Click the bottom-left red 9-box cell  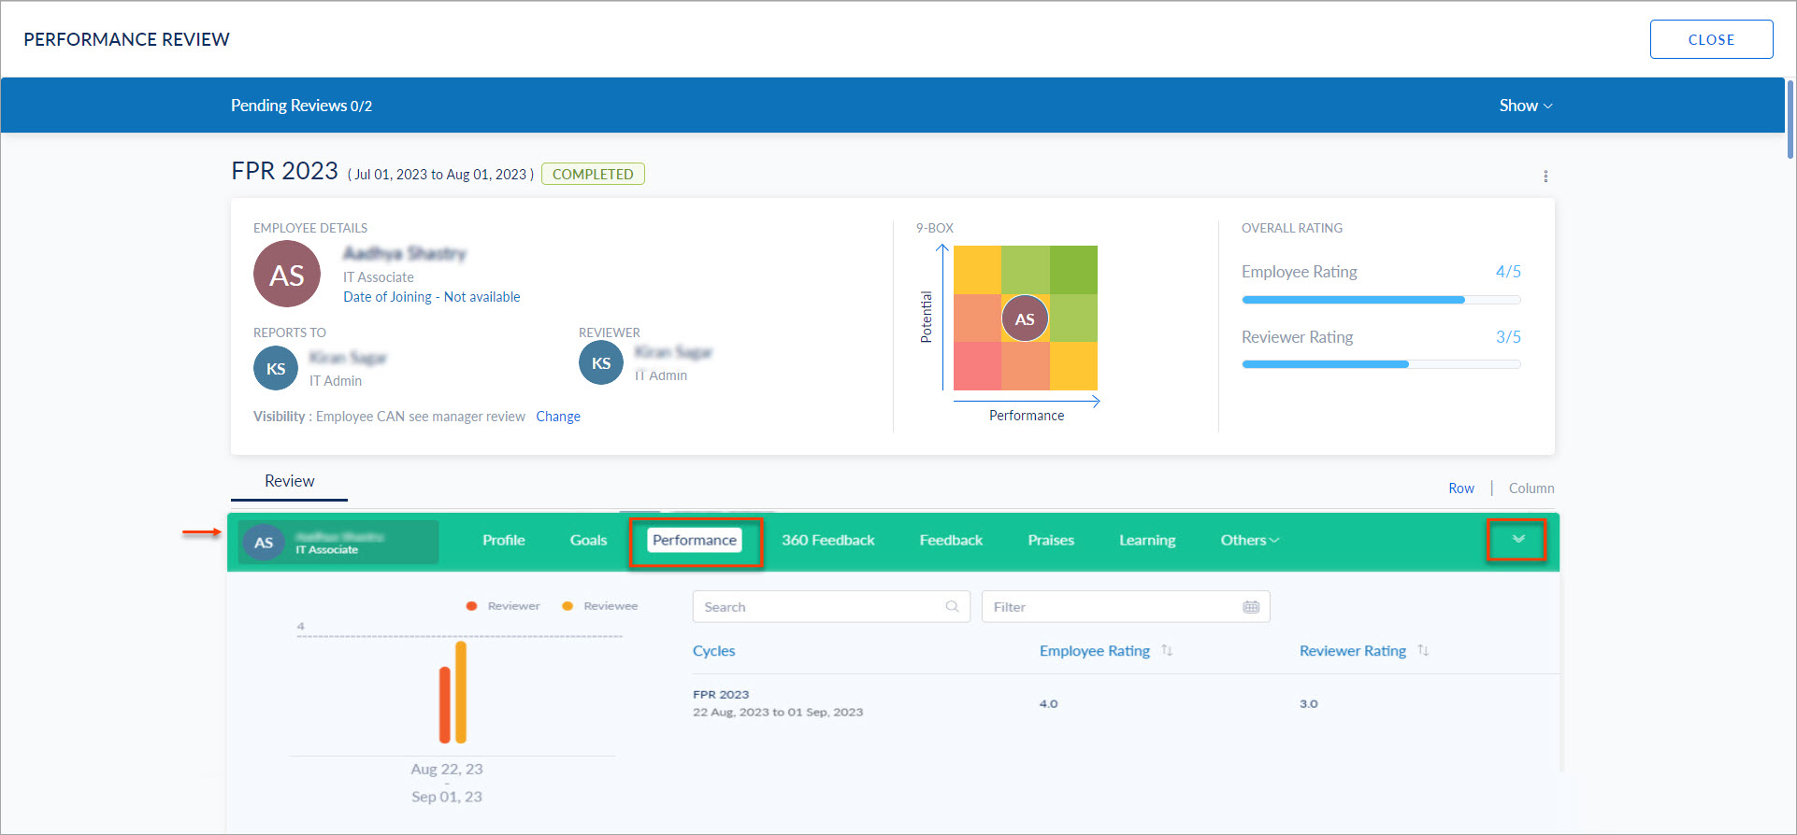(x=977, y=366)
